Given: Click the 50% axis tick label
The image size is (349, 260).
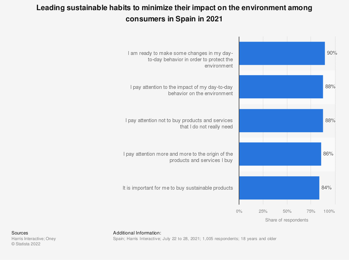Looking at the screenshot, I should (287, 211).
